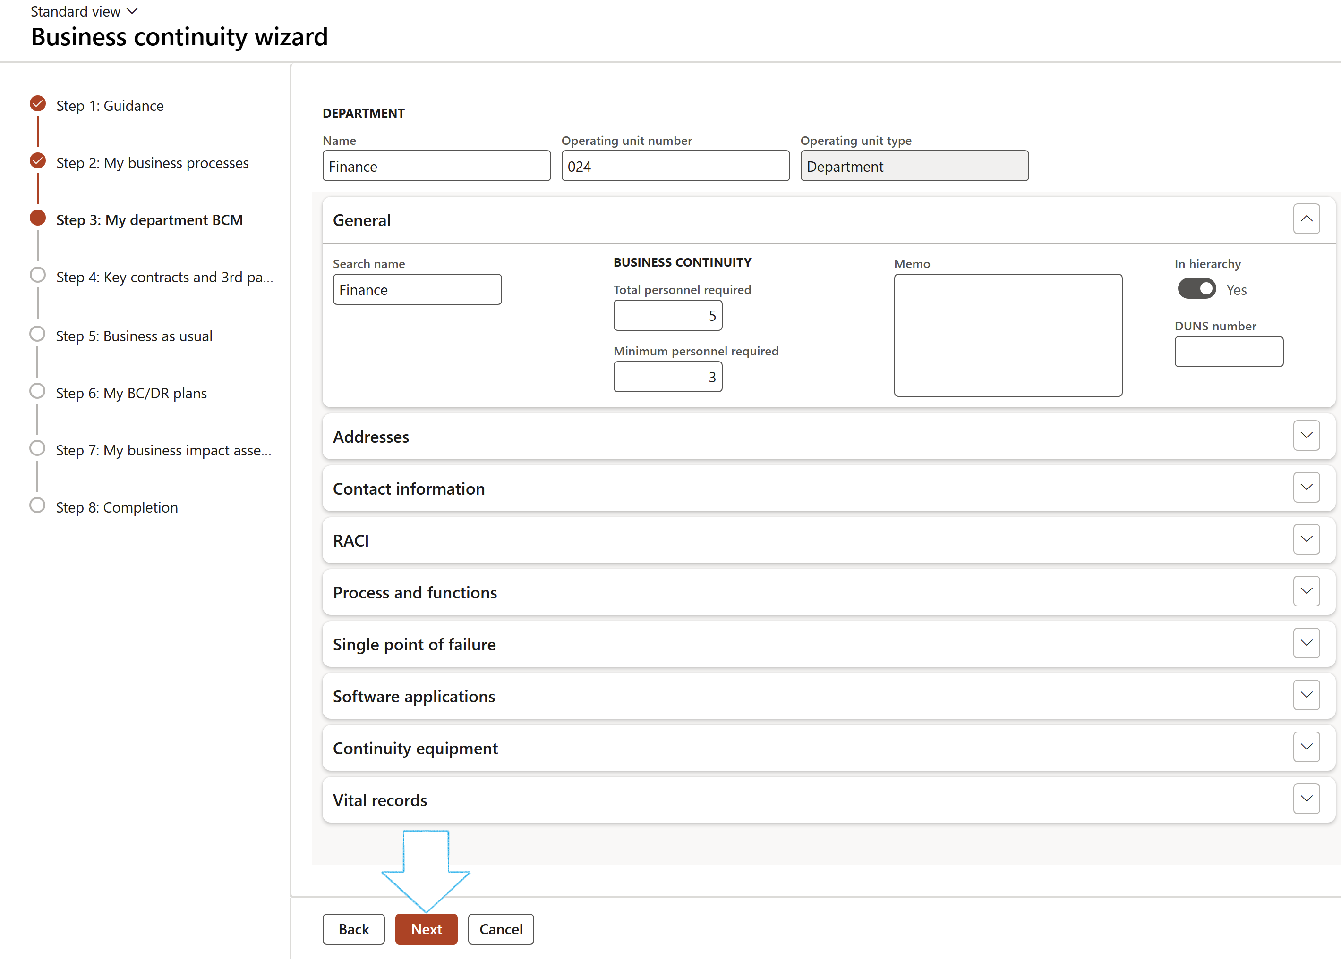Click Step 1 Guidance completed checkmark icon
The image size is (1341, 959).
[x=38, y=104]
